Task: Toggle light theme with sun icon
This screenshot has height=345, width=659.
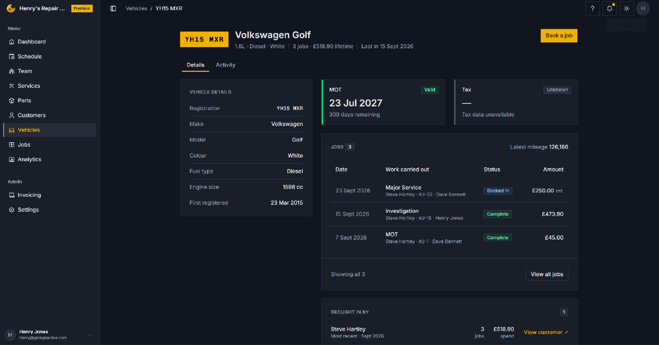Action: click(626, 8)
